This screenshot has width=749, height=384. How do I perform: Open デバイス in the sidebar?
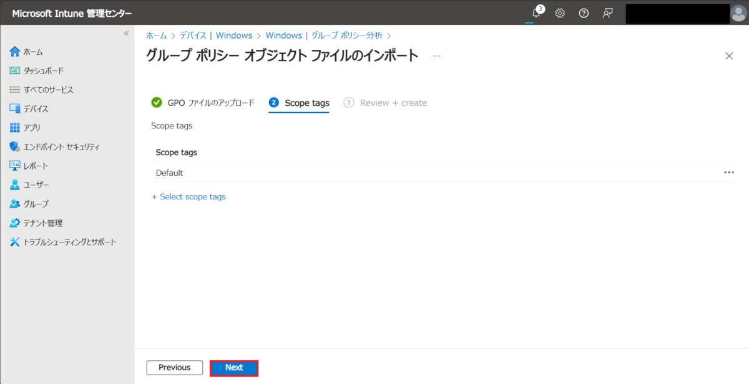coord(36,109)
